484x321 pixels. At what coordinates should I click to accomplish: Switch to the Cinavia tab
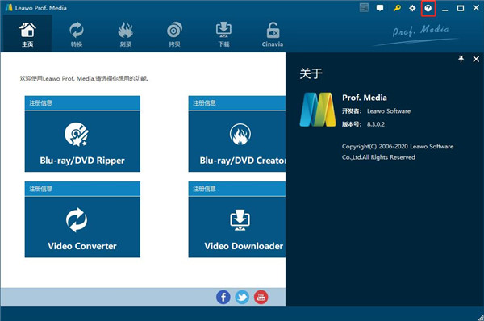click(273, 34)
